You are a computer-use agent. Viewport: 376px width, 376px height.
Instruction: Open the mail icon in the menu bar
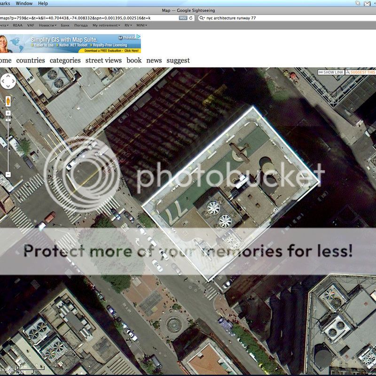tap(367, 3)
